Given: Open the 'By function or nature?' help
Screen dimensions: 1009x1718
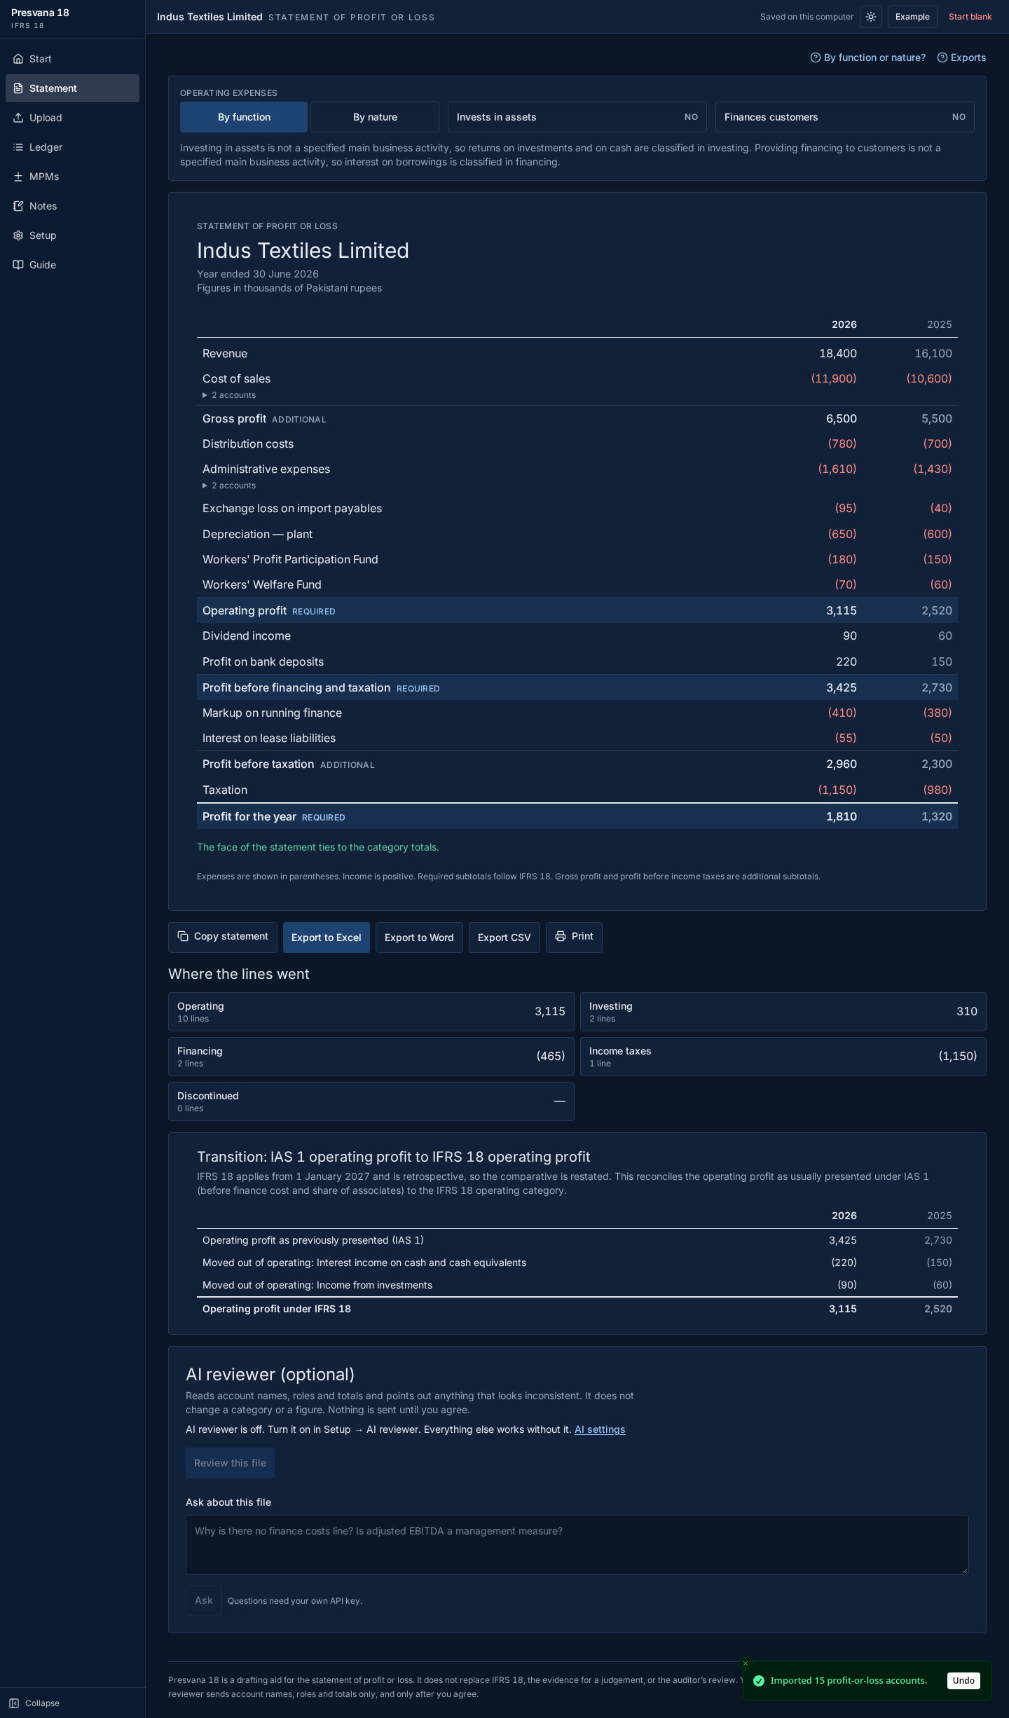Looking at the screenshot, I should pos(867,57).
